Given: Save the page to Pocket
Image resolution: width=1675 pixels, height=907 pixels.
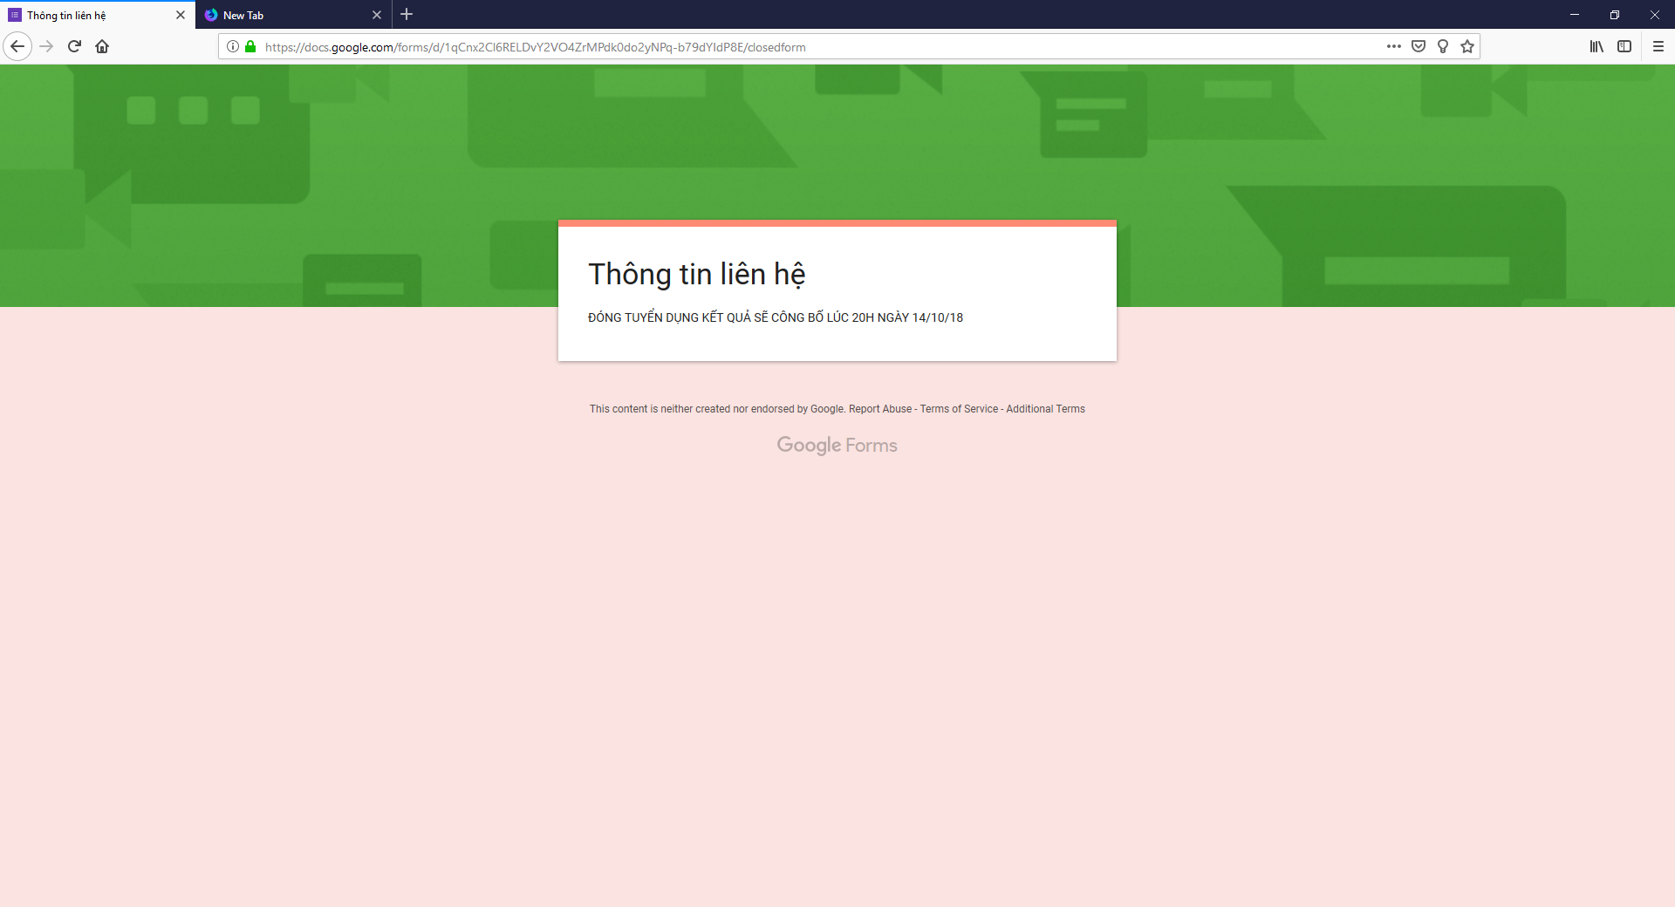Looking at the screenshot, I should 1419,46.
